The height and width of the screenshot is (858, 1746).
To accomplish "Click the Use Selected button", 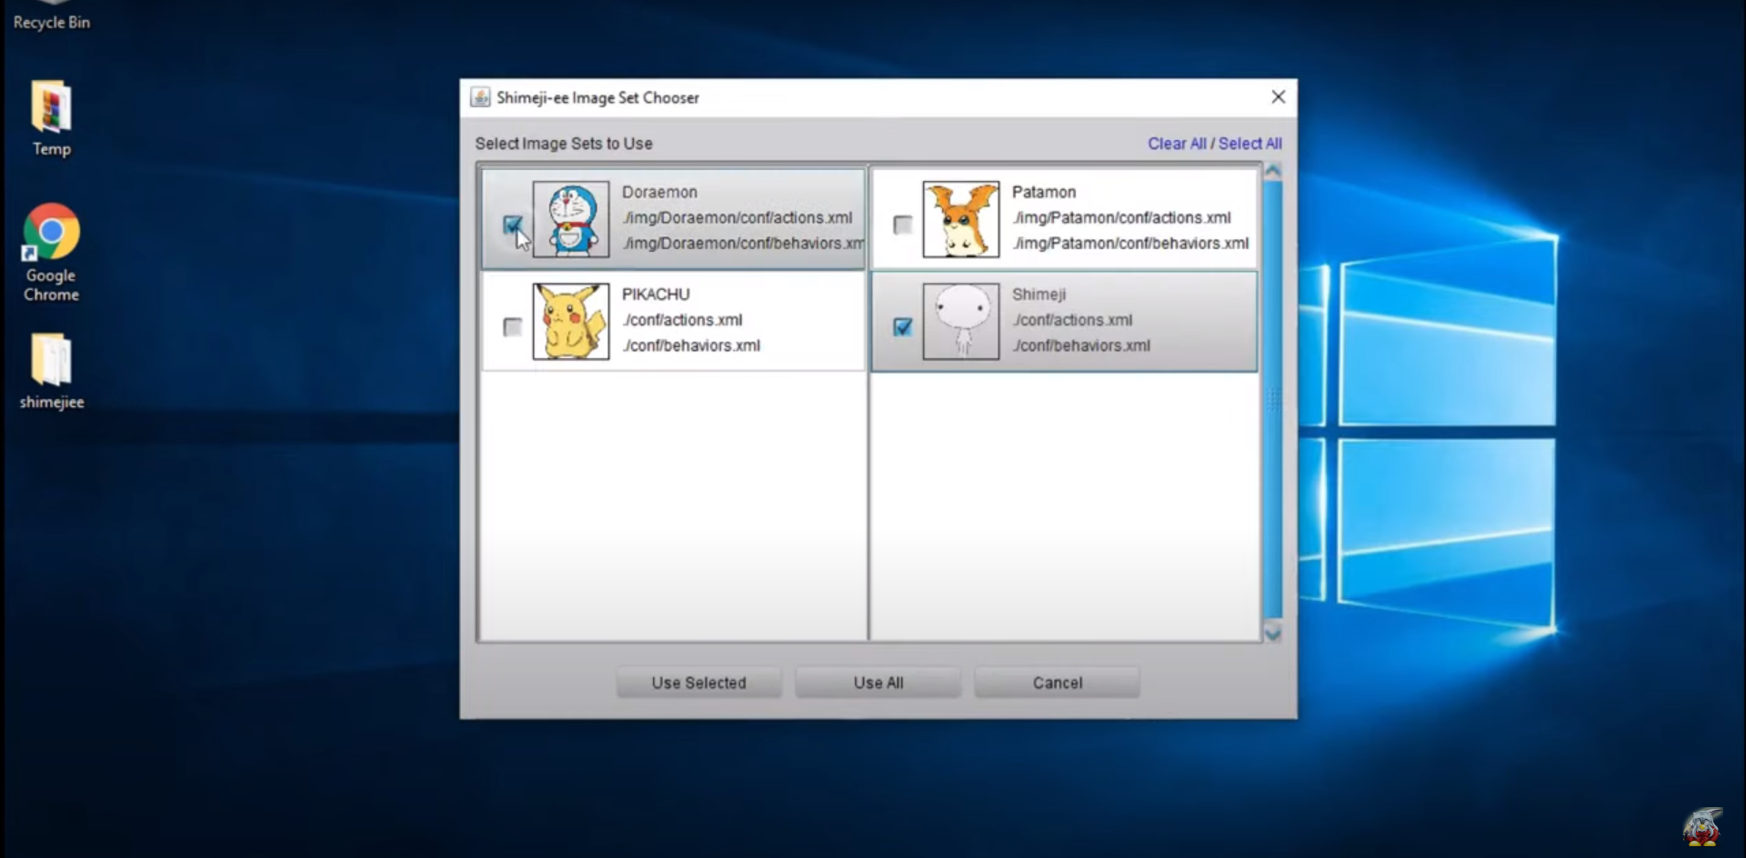I will click(x=698, y=683).
